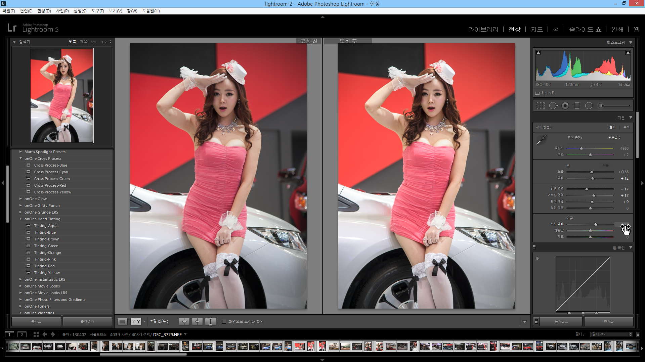Toggle sync auto switch beside Sync button
The height and width of the screenshot is (362, 645).
pos(536,321)
